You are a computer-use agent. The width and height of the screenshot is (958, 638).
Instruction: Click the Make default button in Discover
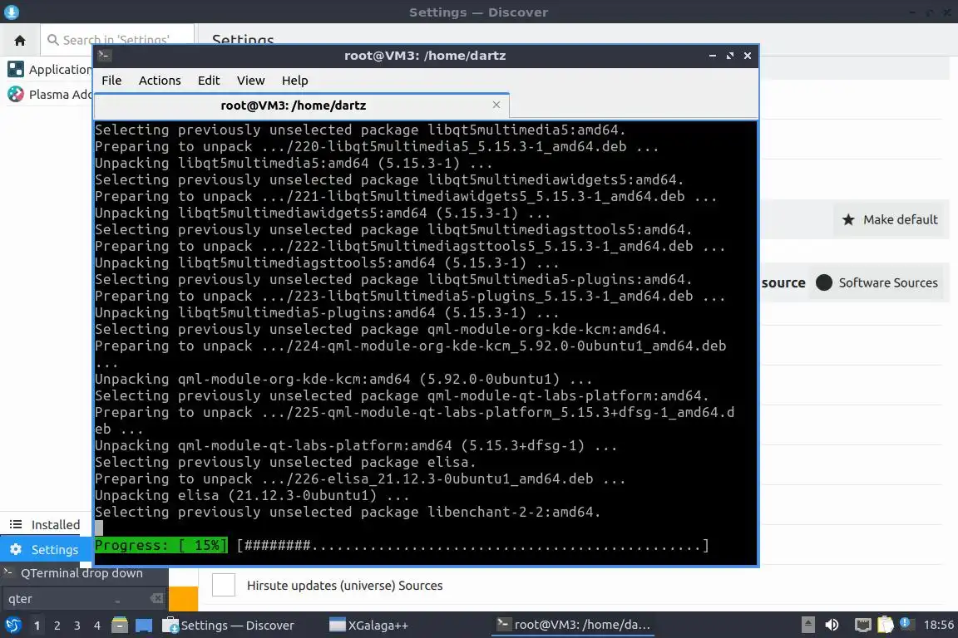[x=891, y=220]
